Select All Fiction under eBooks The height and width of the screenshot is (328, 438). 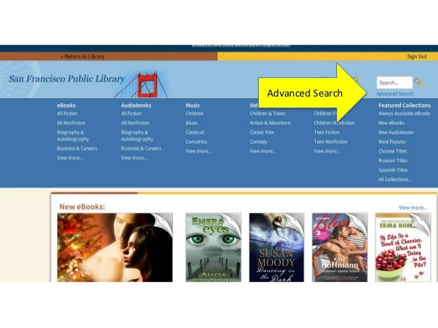[x=67, y=114]
